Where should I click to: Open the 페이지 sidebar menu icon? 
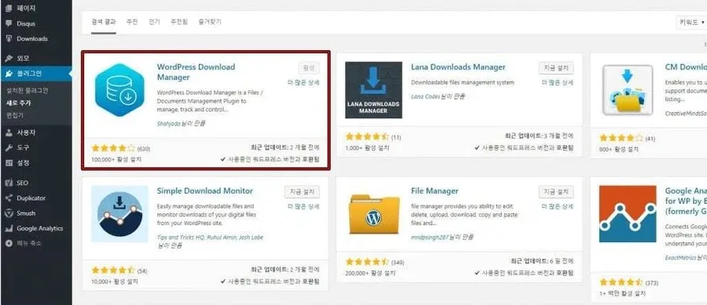(9, 8)
